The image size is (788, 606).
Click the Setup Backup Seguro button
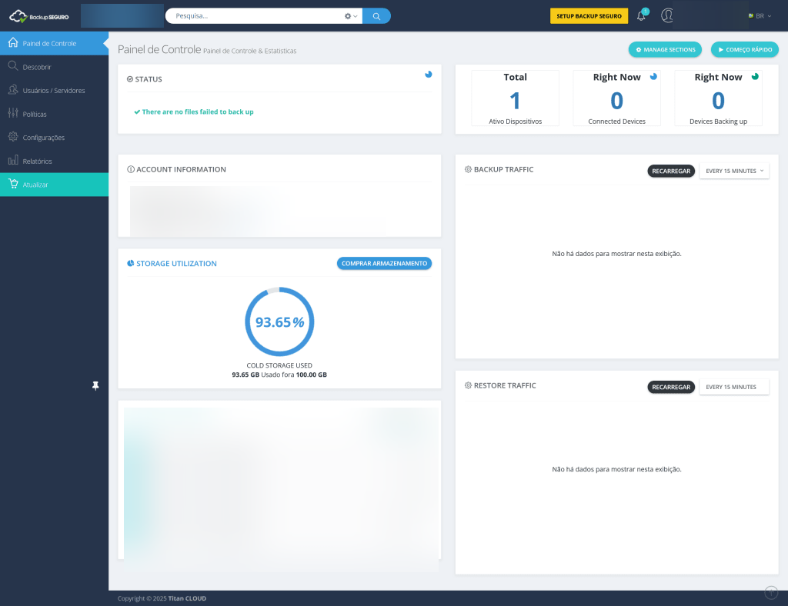pos(589,16)
